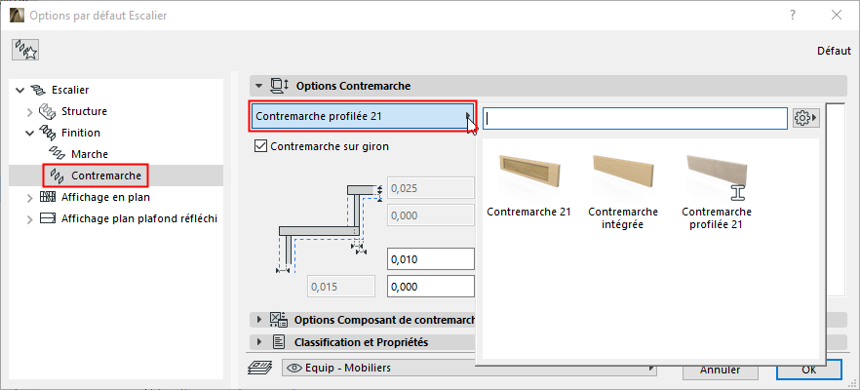This screenshot has width=860, height=390.
Task: Open the Contremarche profilée 21 dropdown
Action: 363,117
